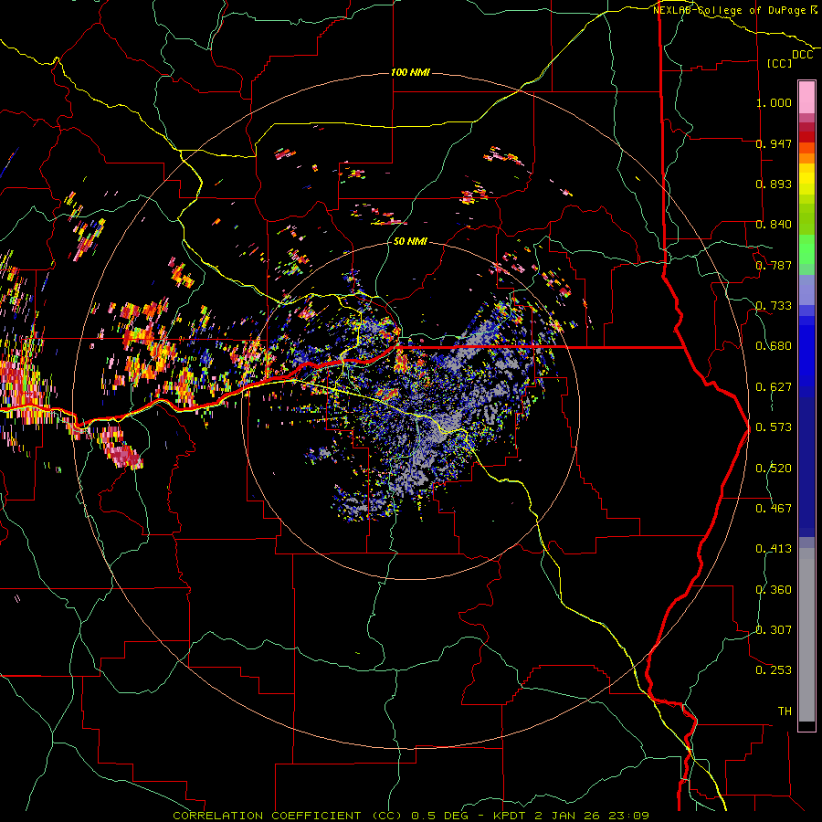The image size is (822, 822).
Task: Click the 50 NMI range ring label
Action: [x=410, y=242]
